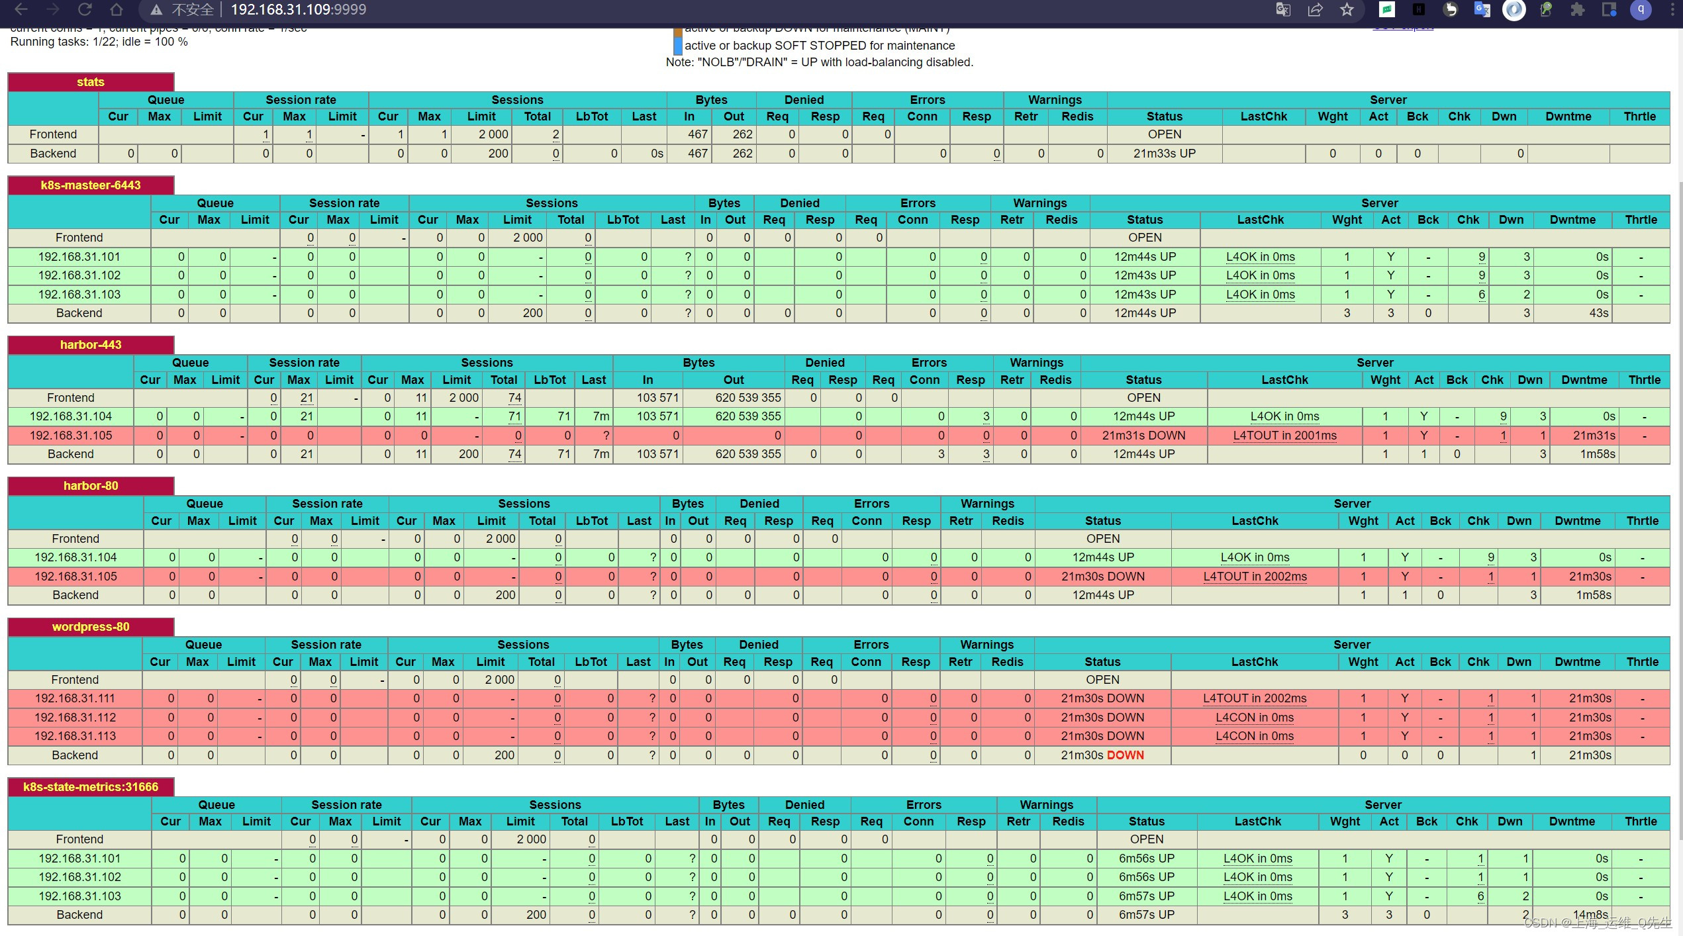This screenshot has height=936, width=1683.
Task: Open the 'wordpress-80' section title
Action: click(91, 627)
